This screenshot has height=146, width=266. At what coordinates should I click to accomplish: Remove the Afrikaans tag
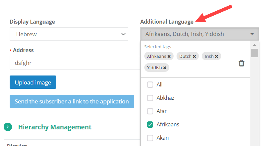click(169, 57)
